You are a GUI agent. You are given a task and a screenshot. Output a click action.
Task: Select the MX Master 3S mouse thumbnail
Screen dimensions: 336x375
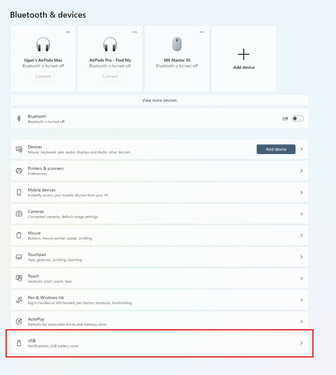tap(177, 44)
